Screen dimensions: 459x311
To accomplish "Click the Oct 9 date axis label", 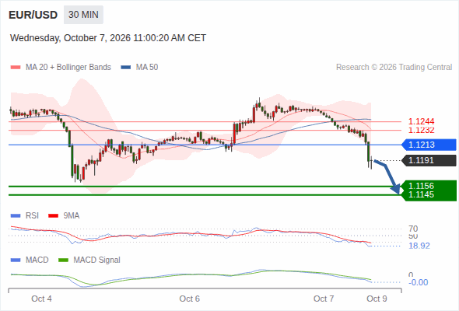I will coord(377,299).
